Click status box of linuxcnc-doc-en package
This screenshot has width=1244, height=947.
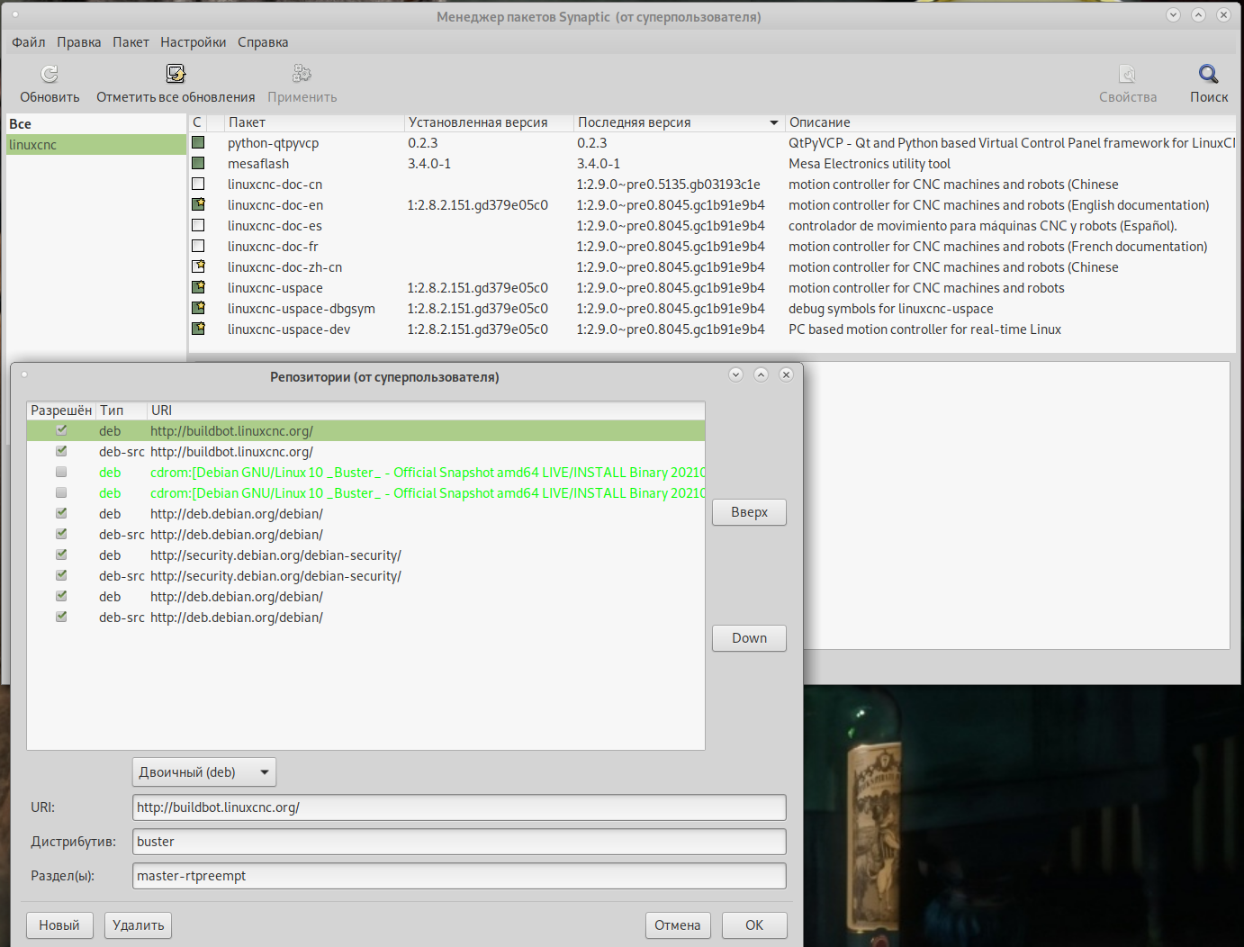tap(198, 204)
